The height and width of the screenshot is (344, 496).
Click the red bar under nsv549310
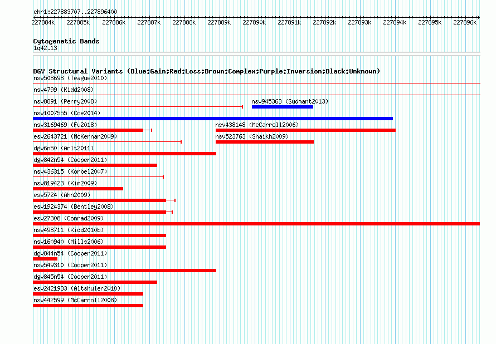[x=124, y=271]
